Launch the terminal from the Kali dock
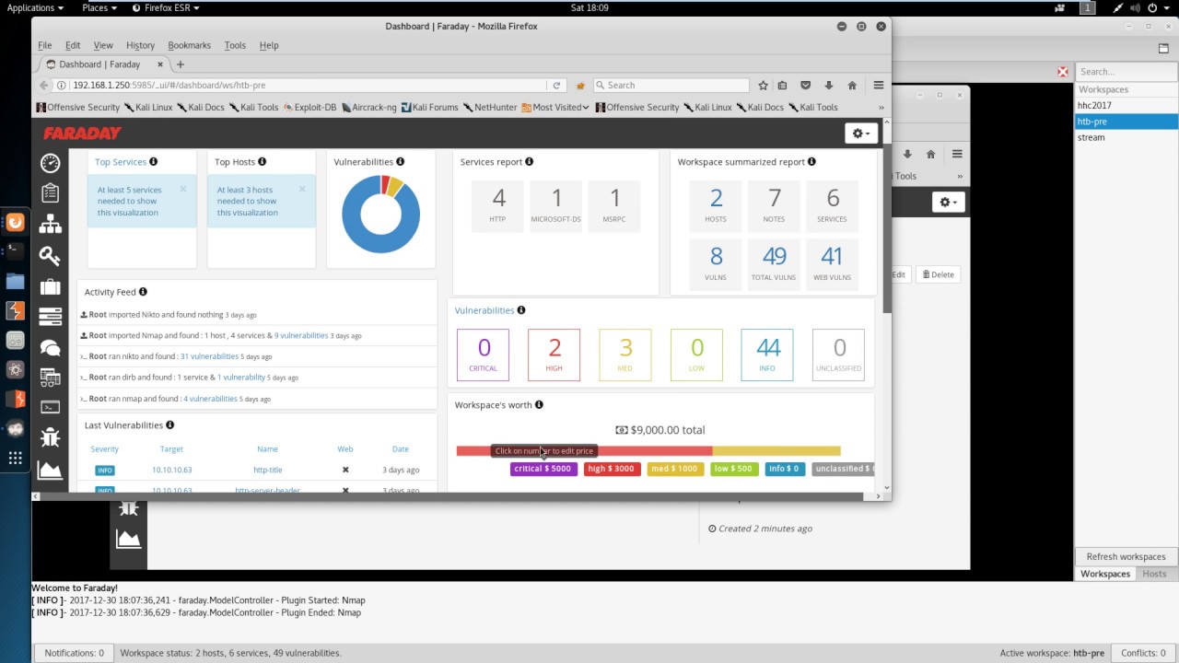The width and height of the screenshot is (1179, 663). 15,250
